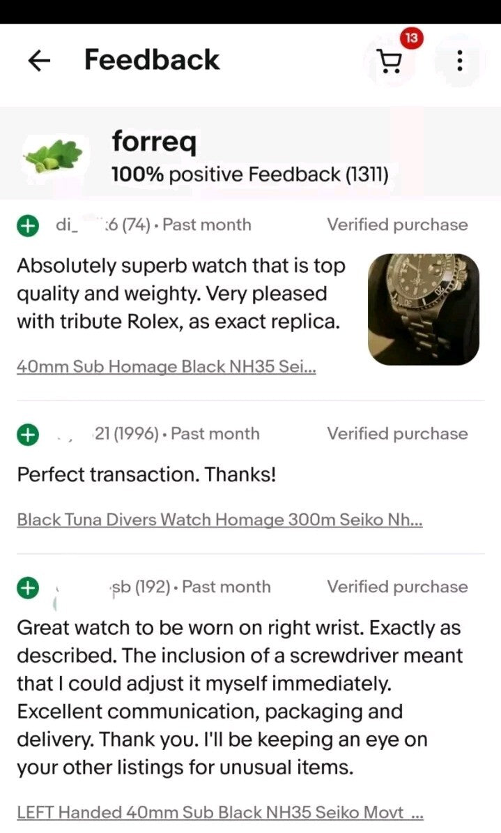
Task: Tap the 'Perfect transaction. Thanks!' review text
Action: click(x=146, y=475)
